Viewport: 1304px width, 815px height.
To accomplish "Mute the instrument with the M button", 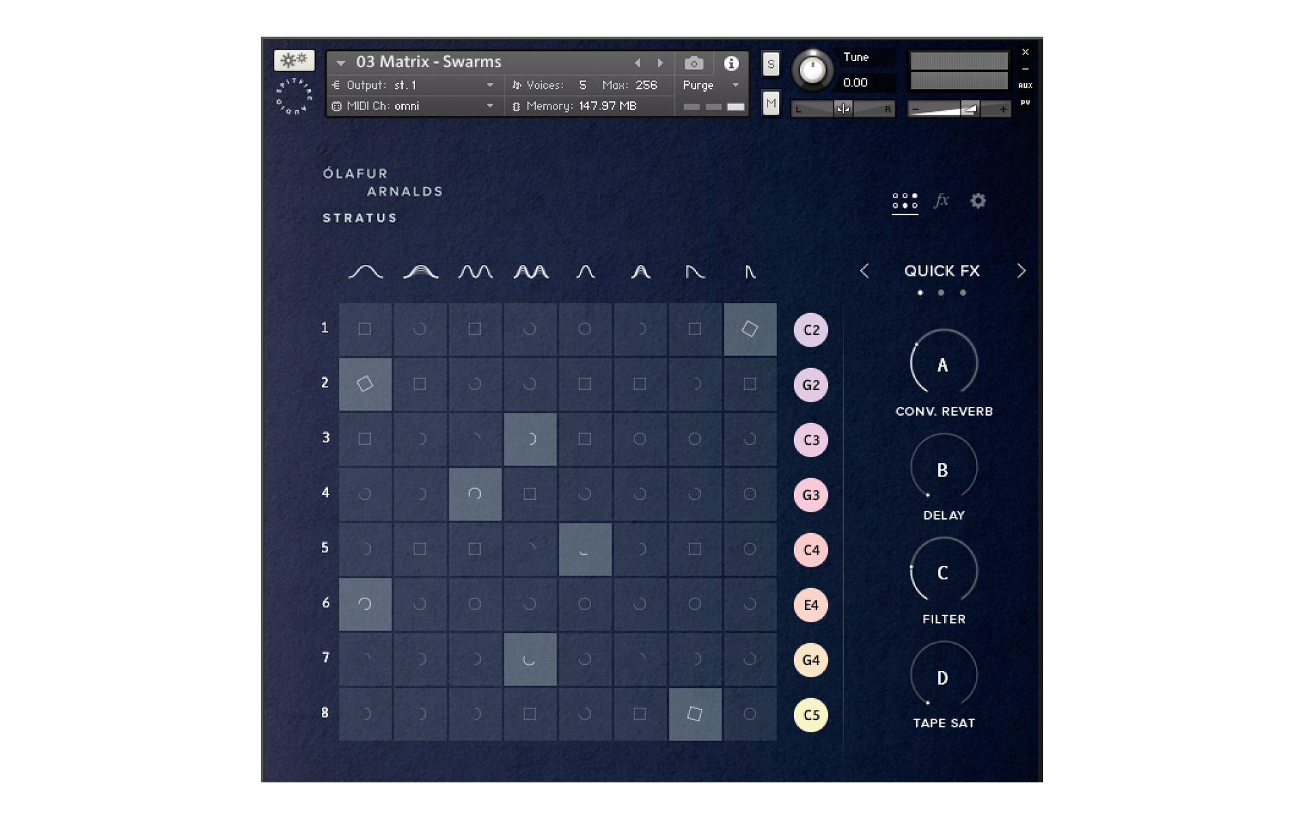I will click(770, 104).
